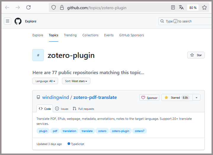This screenshot has height=155, width=213.
Task: Select the plugin topic tag
Action: [x=43, y=131]
